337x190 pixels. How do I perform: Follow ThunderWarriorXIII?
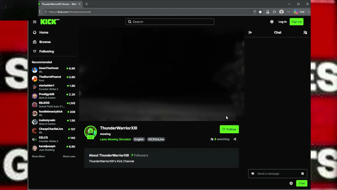click(229, 129)
